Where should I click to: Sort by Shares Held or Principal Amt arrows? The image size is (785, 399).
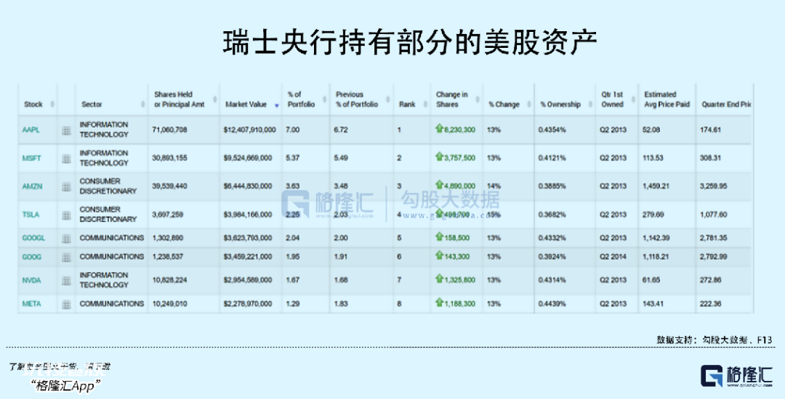[x=214, y=99]
